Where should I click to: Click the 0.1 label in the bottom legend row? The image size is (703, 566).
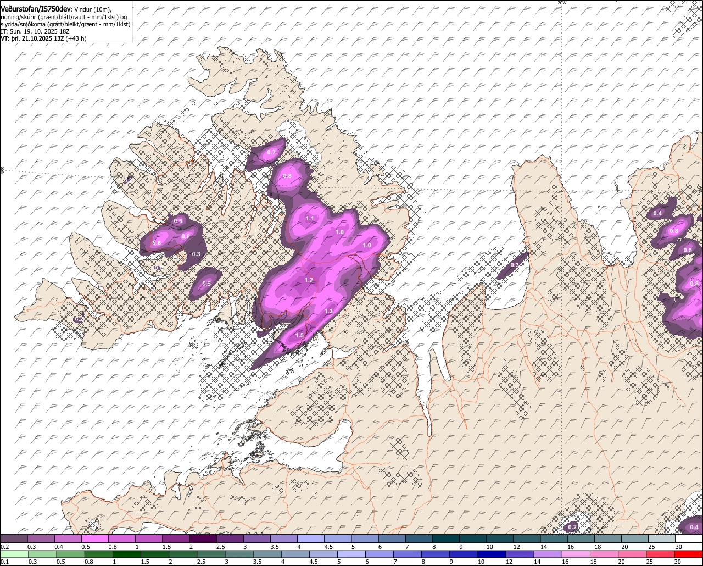(5, 562)
